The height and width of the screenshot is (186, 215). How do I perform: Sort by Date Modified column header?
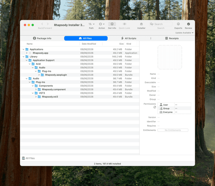point(89,44)
